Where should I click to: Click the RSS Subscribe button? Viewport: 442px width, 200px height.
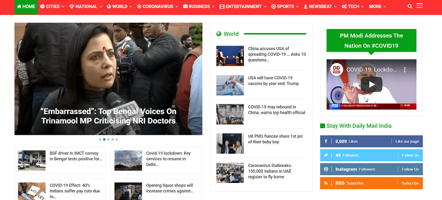pyautogui.click(x=410, y=183)
